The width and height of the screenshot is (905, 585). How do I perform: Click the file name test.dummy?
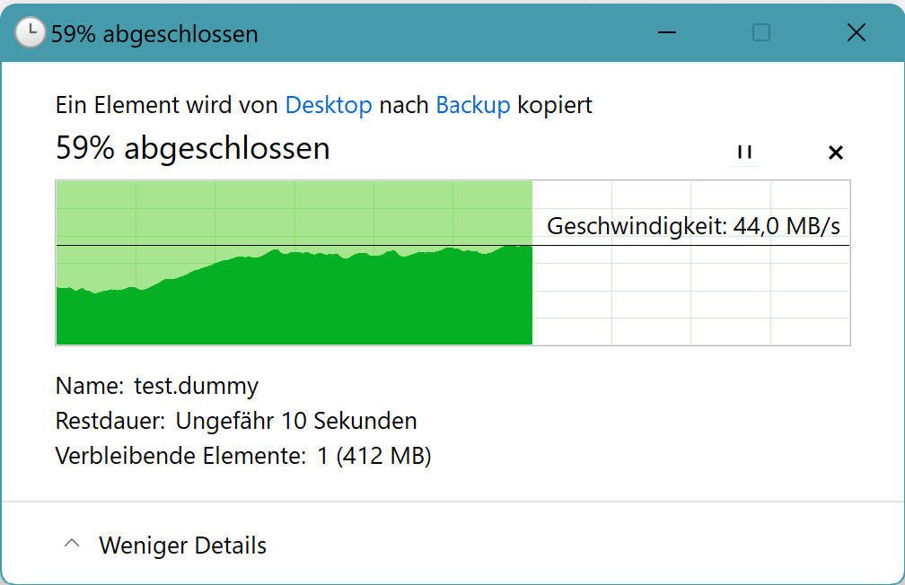coord(196,386)
